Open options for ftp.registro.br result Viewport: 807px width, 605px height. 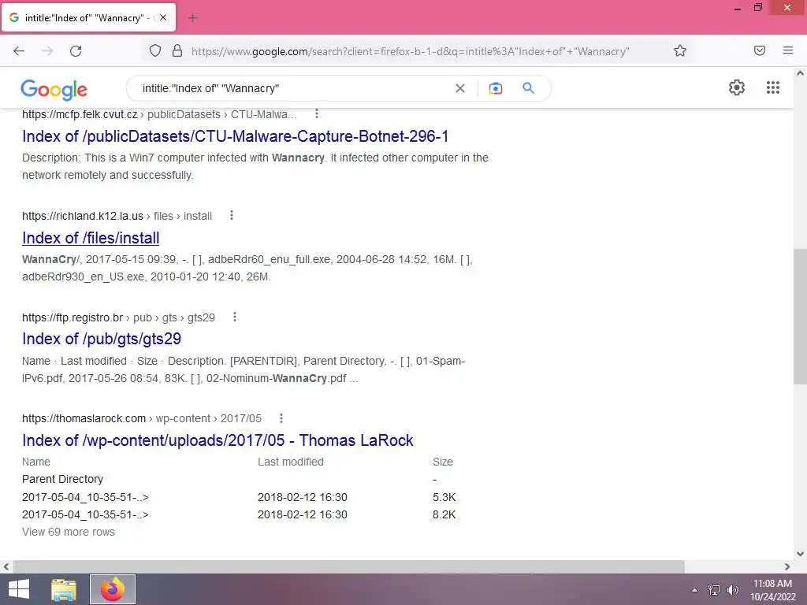(x=235, y=317)
